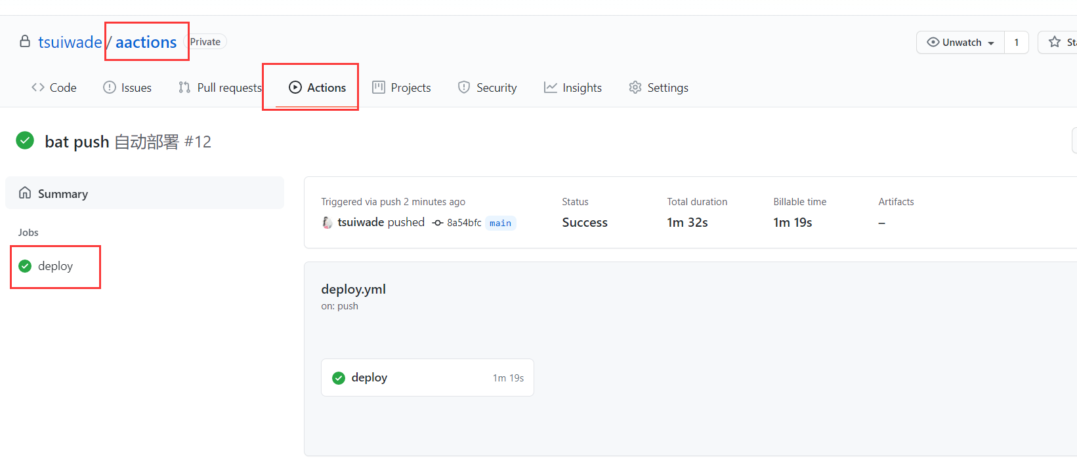Open the main branch label
The width and height of the screenshot is (1077, 466).
pyautogui.click(x=500, y=223)
